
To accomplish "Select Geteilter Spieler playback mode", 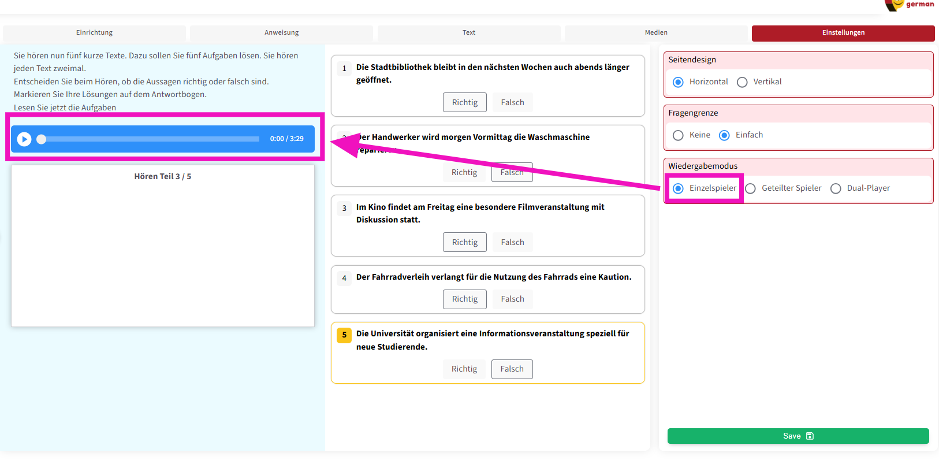I will [x=751, y=188].
